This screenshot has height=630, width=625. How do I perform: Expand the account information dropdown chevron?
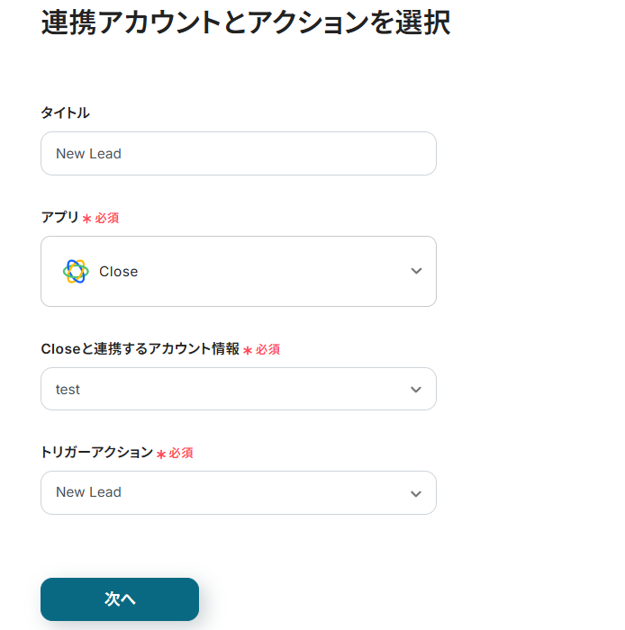point(416,390)
